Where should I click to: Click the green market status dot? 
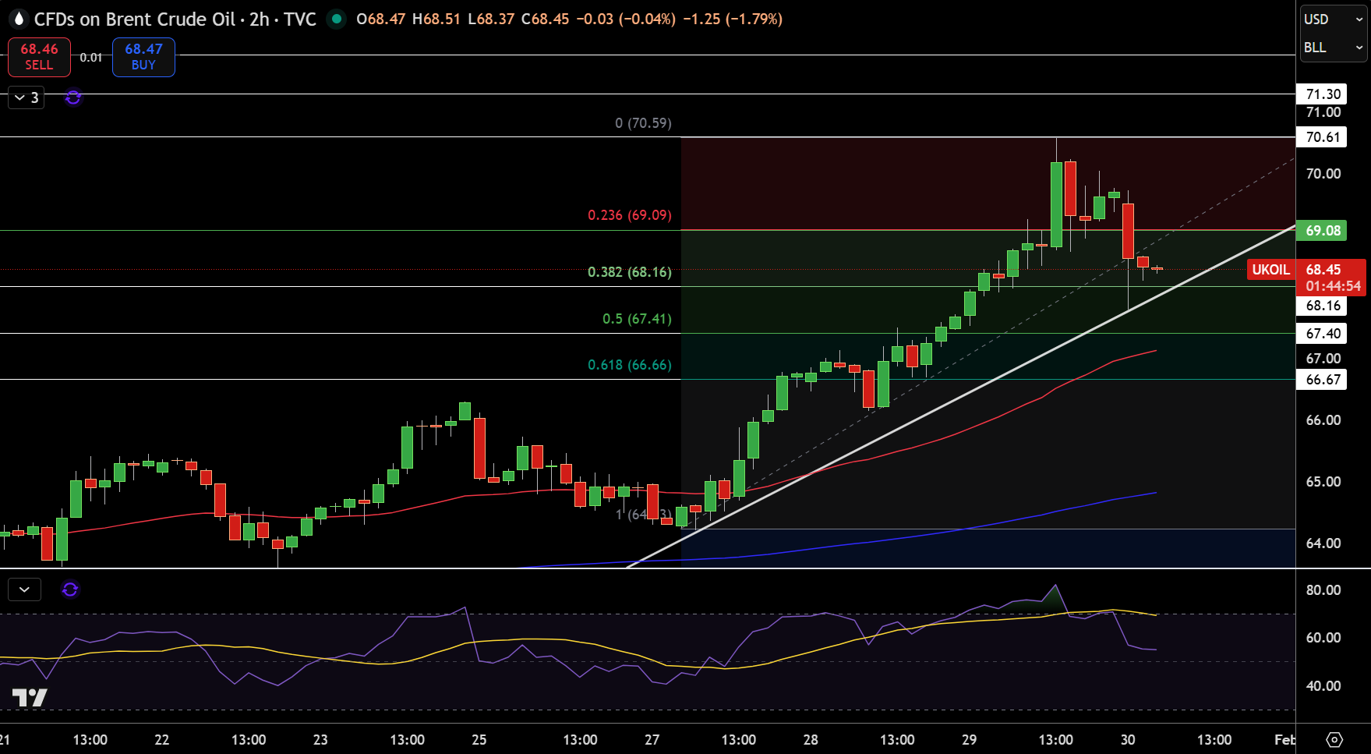coord(336,19)
